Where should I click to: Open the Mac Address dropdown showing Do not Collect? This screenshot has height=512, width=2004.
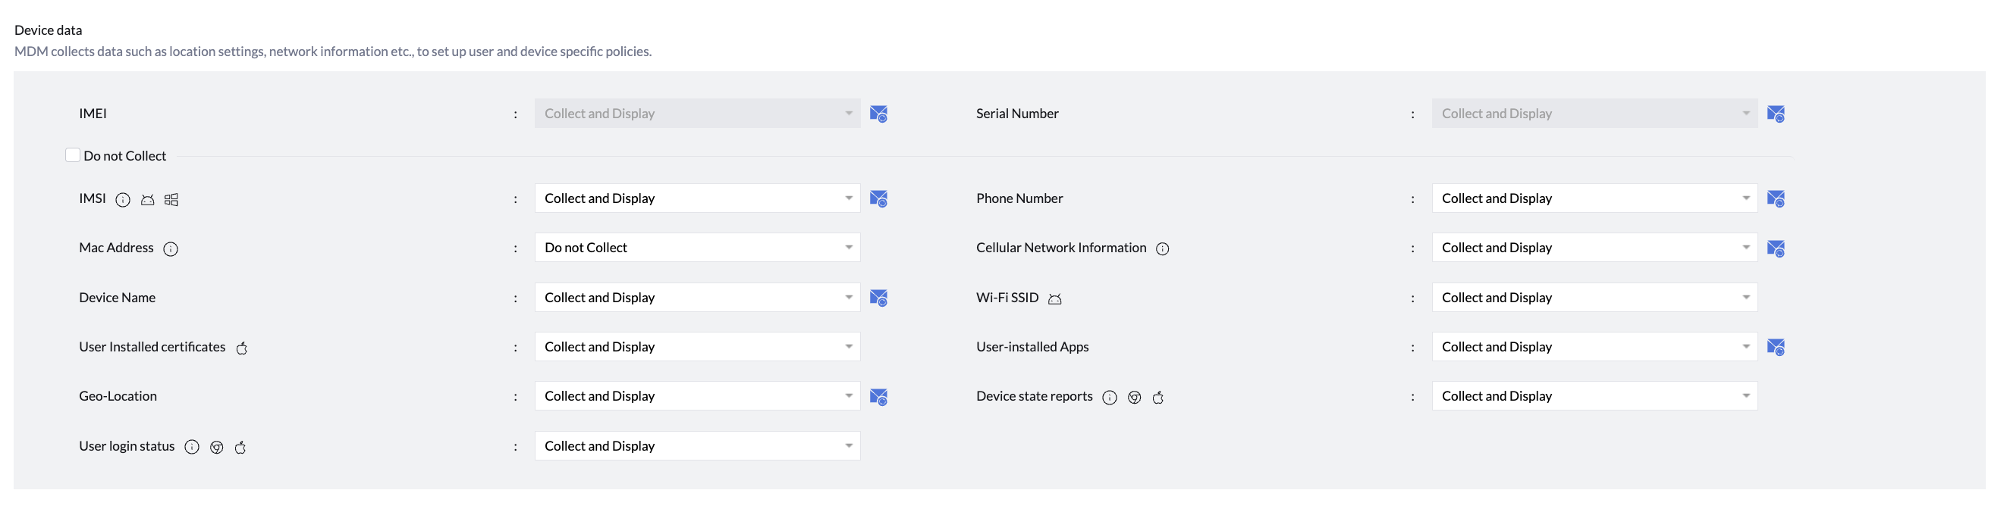tap(697, 248)
